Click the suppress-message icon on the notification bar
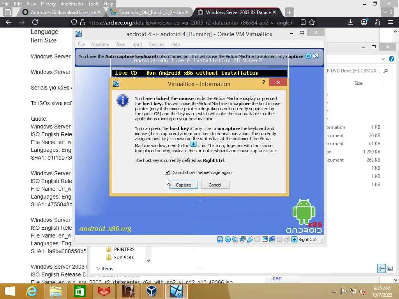Viewport: 399px width, 299px height. tap(316, 56)
